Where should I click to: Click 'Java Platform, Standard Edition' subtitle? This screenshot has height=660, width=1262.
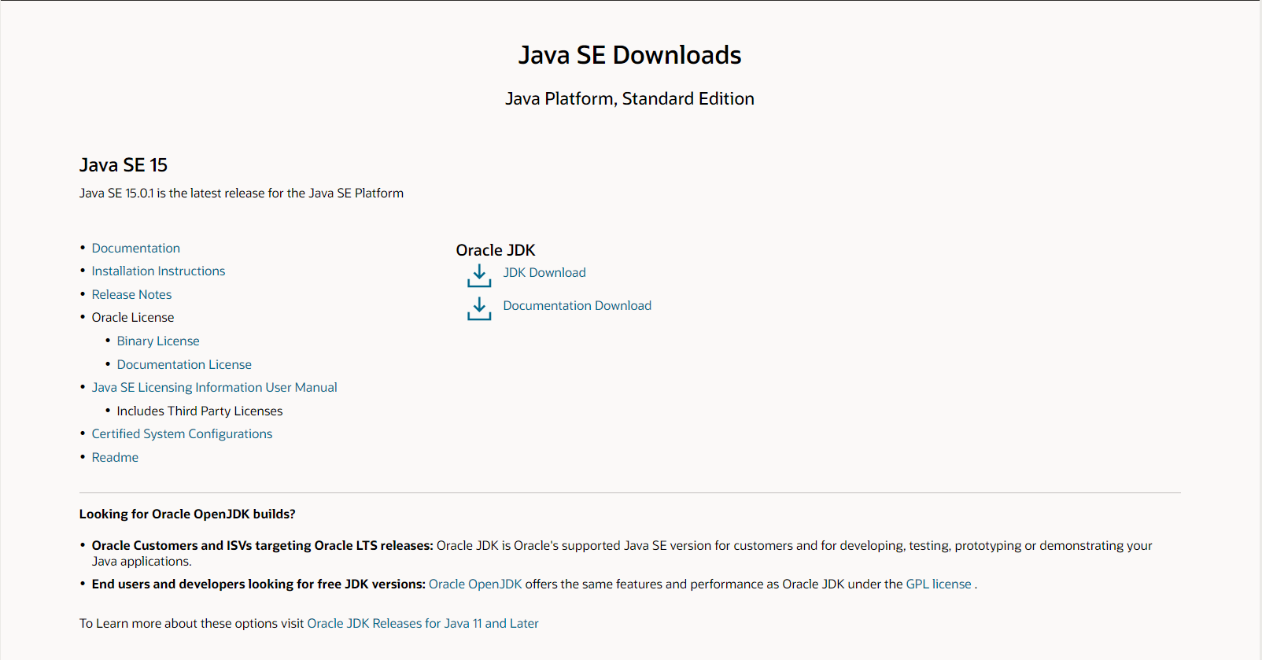(629, 98)
